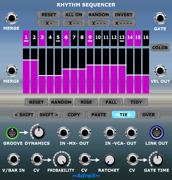Click the MX OUT jack

[x=85, y=133]
